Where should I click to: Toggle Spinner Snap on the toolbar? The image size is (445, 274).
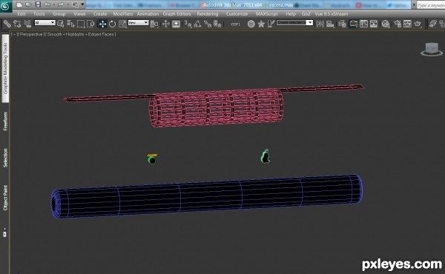pos(217,24)
